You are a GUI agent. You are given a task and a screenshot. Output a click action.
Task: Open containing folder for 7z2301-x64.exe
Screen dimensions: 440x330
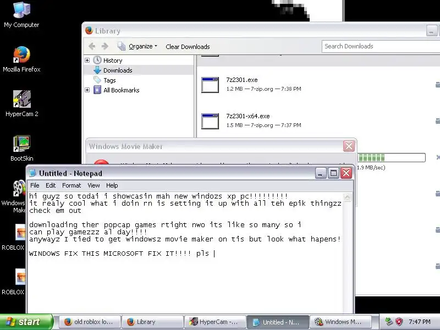pyautogui.click(x=438, y=121)
